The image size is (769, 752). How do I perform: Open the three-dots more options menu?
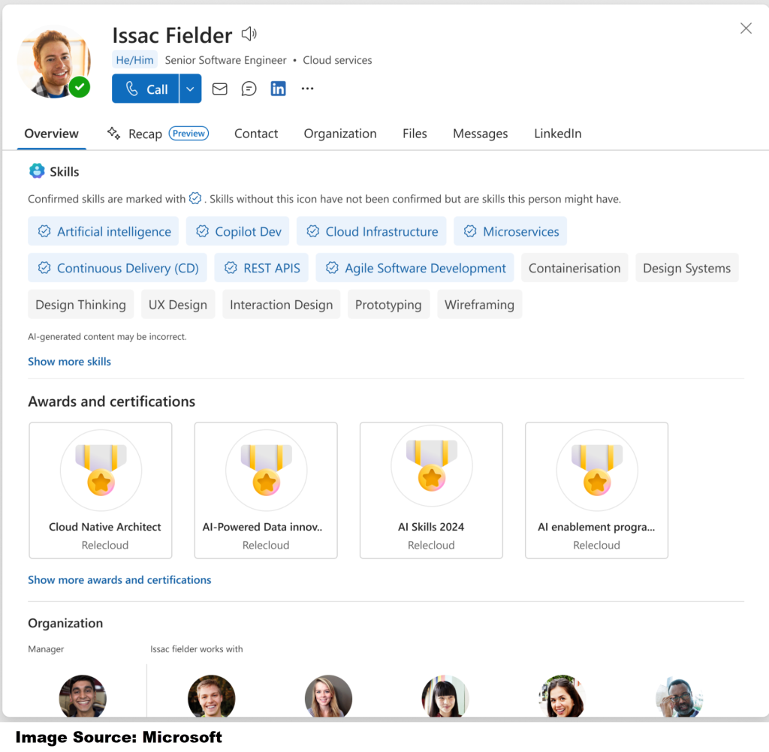coord(307,89)
